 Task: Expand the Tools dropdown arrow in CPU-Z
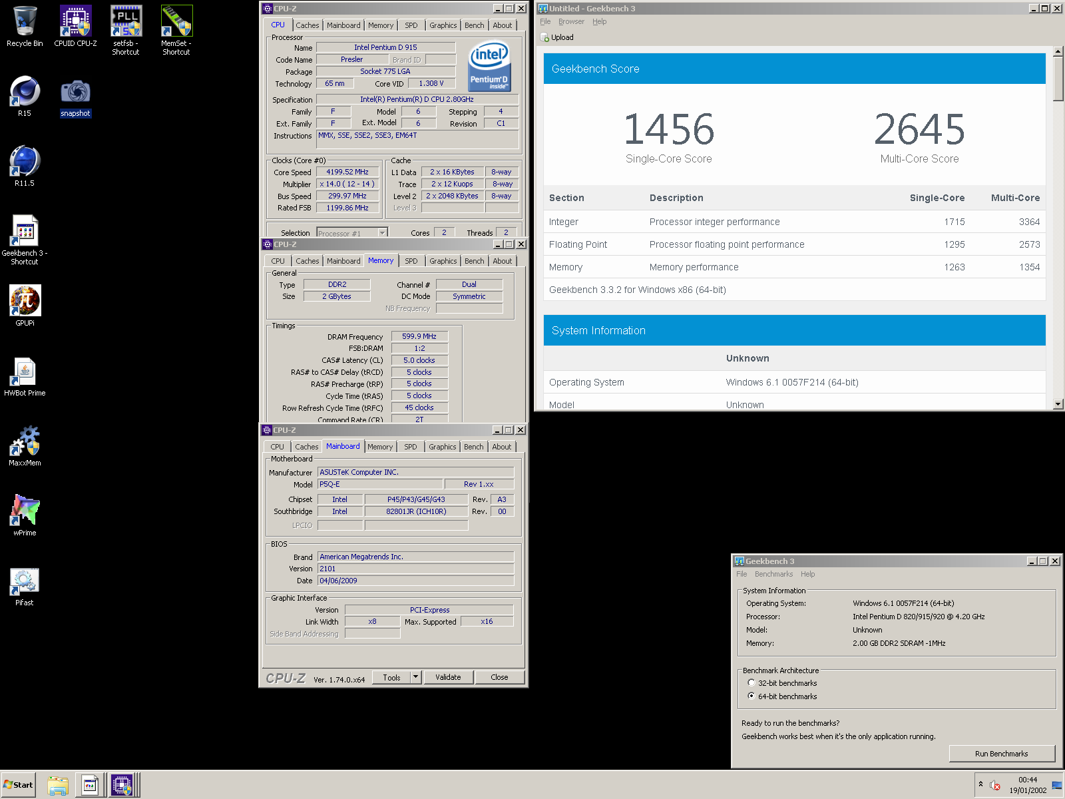(x=416, y=677)
